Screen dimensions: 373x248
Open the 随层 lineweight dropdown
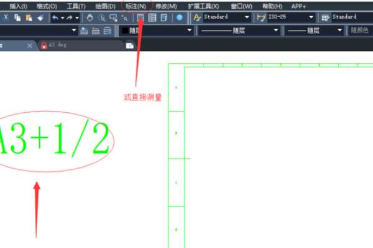(315, 30)
